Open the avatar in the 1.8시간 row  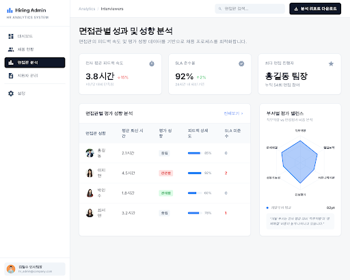(x=90, y=193)
